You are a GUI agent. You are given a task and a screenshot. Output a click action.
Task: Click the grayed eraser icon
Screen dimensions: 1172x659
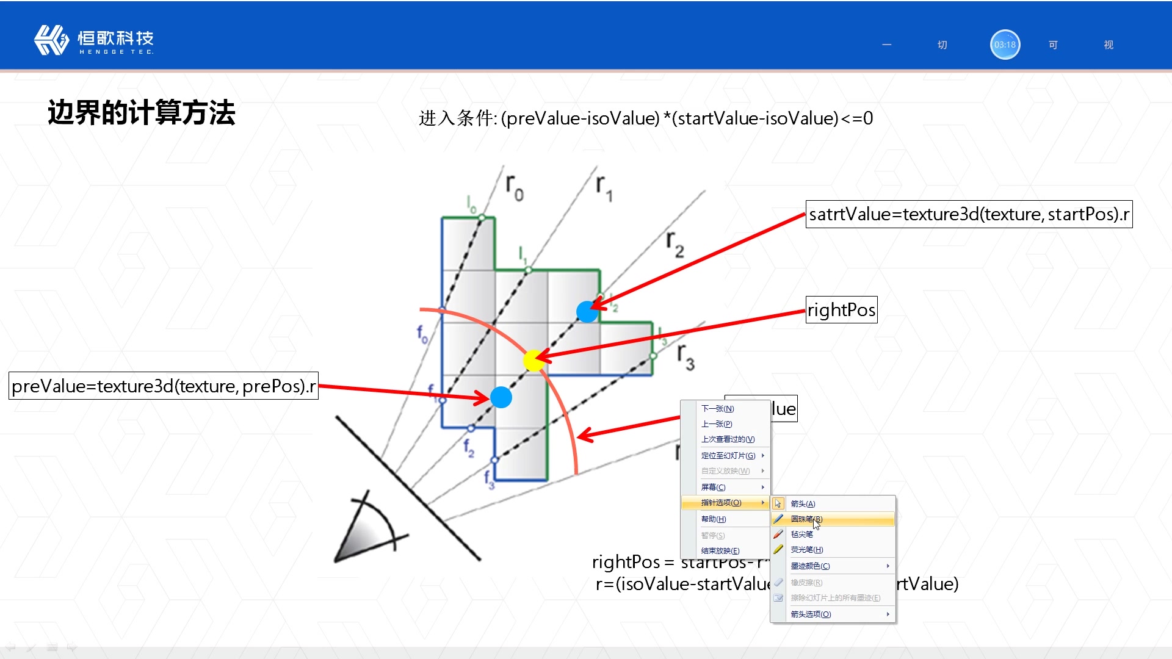point(778,583)
